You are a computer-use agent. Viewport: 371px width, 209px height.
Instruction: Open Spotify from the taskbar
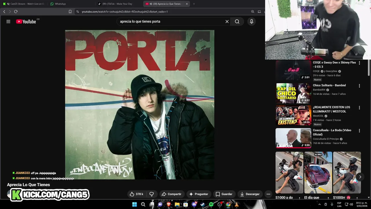(211, 204)
